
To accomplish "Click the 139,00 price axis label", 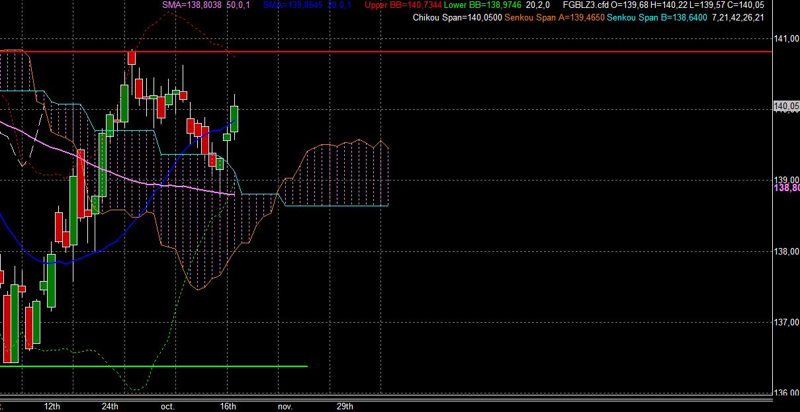I will pyautogui.click(x=787, y=180).
